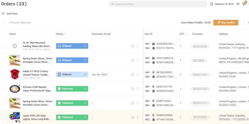Viewport: 249px width, 124px height.
Task: Click the Estimated Arrival column header
Action: (x=101, y=34)
